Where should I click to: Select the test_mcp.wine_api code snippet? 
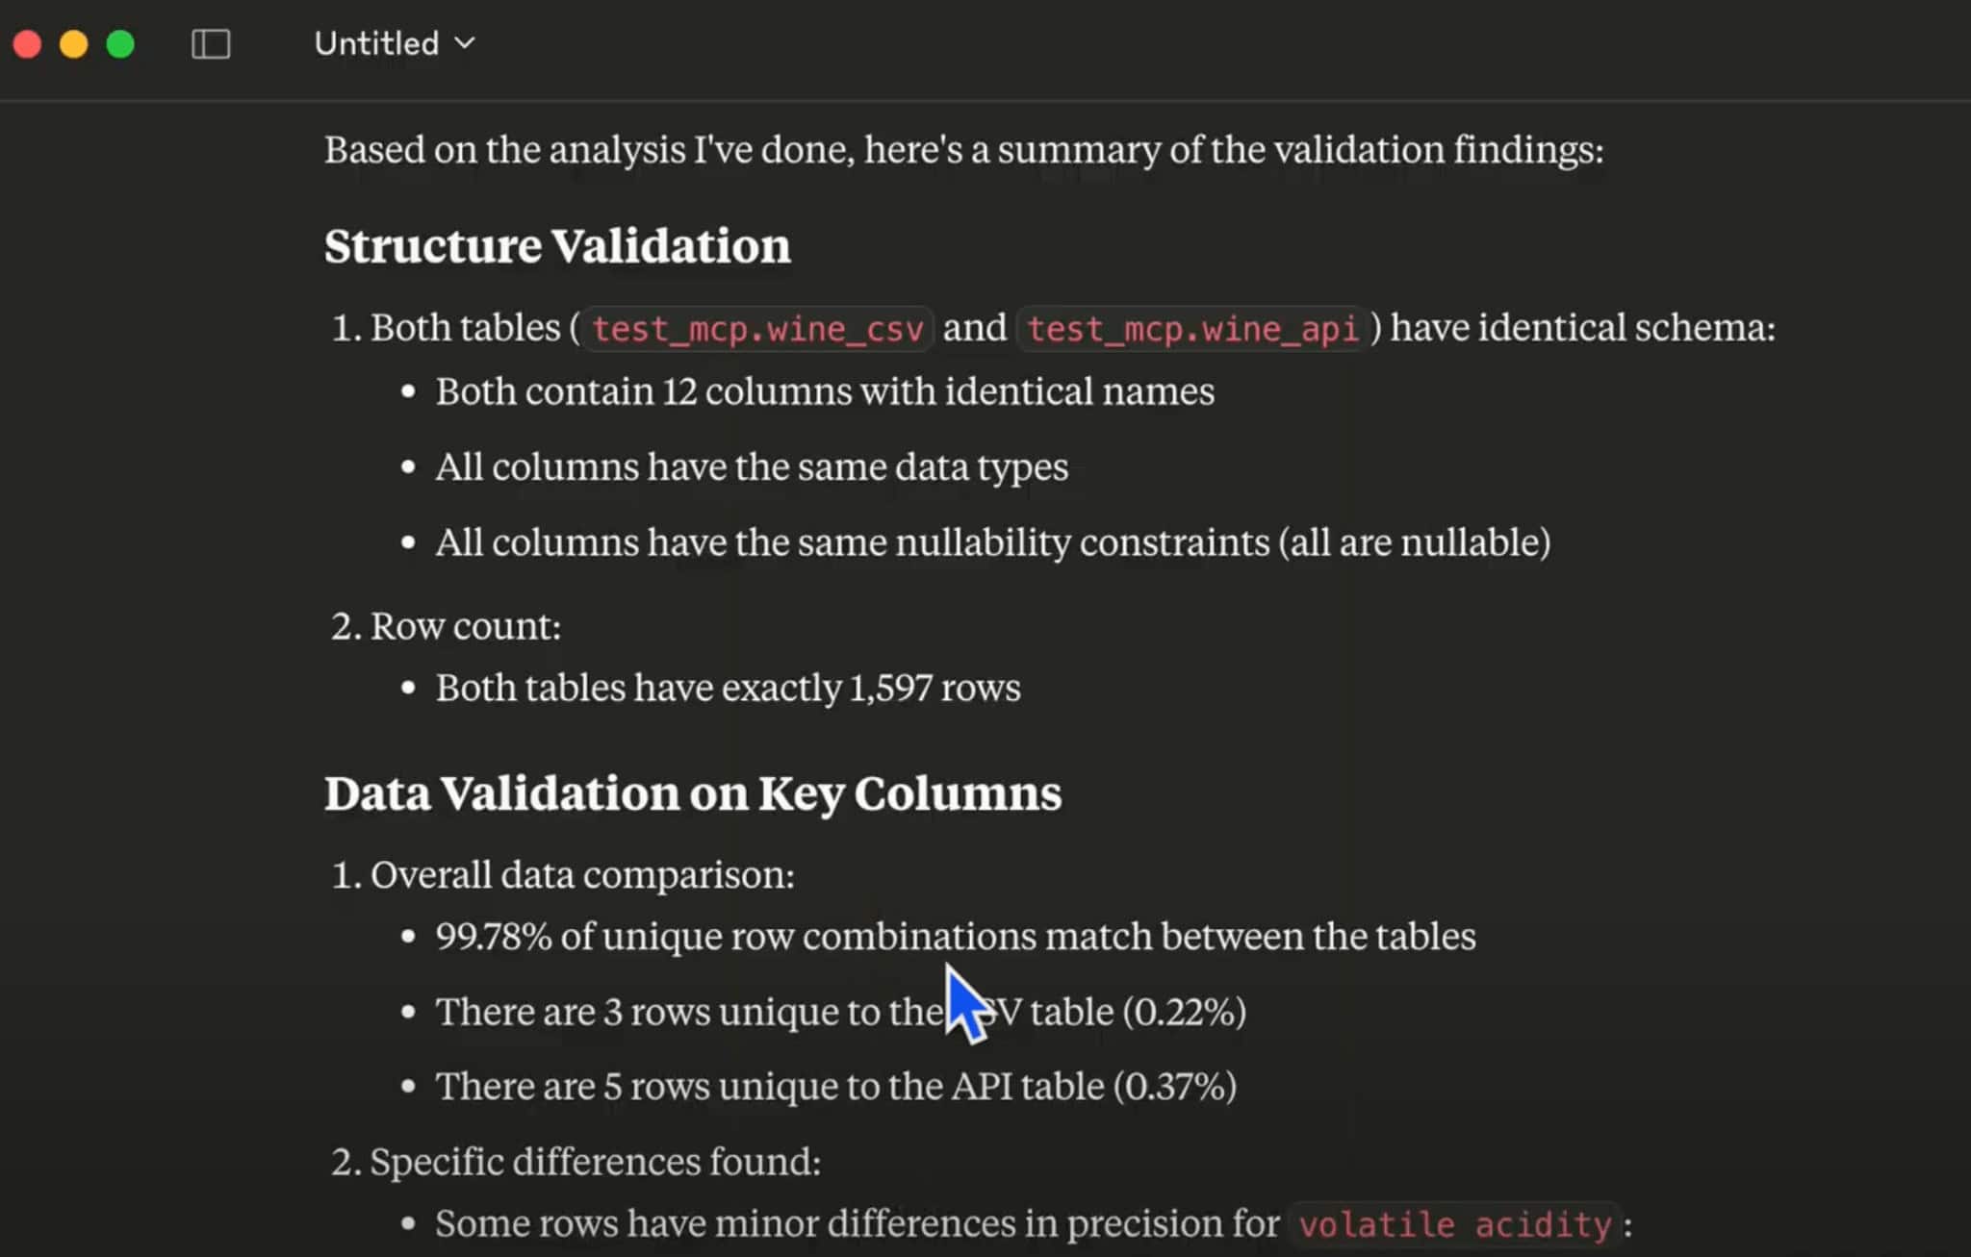coord(1193,329)
